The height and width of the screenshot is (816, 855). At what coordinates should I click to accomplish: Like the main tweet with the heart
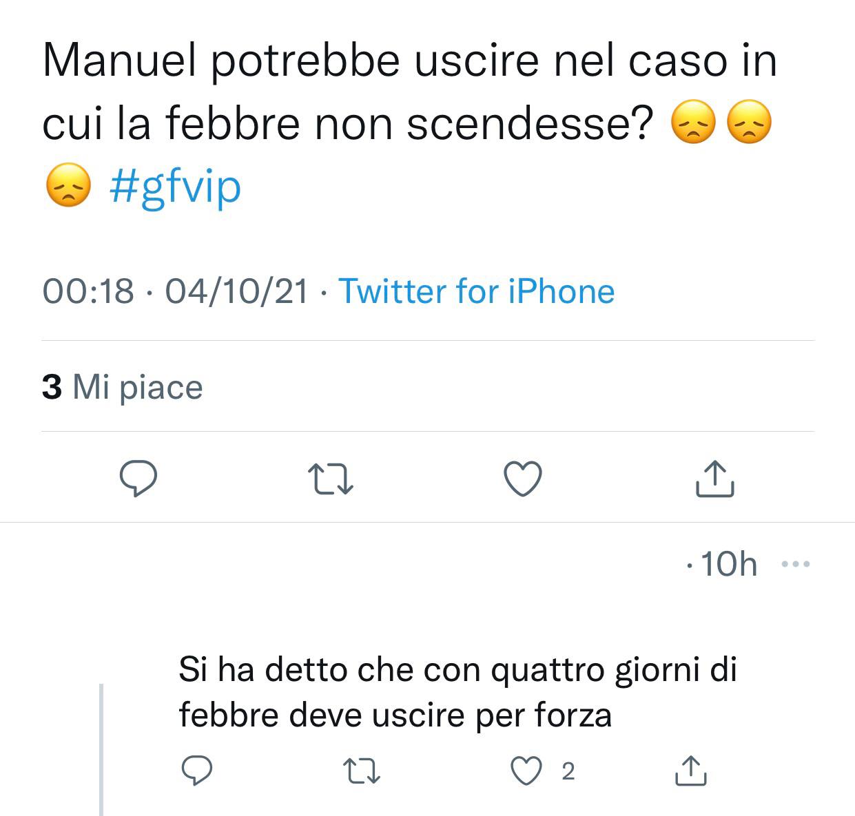523,479
